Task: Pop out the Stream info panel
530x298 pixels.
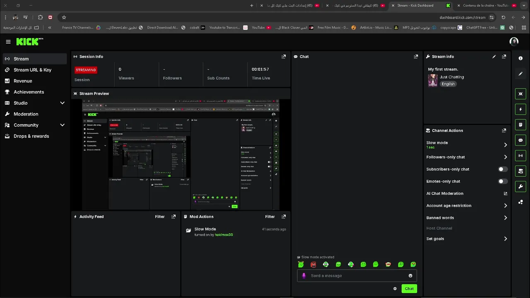Action: tap(504, 57)
